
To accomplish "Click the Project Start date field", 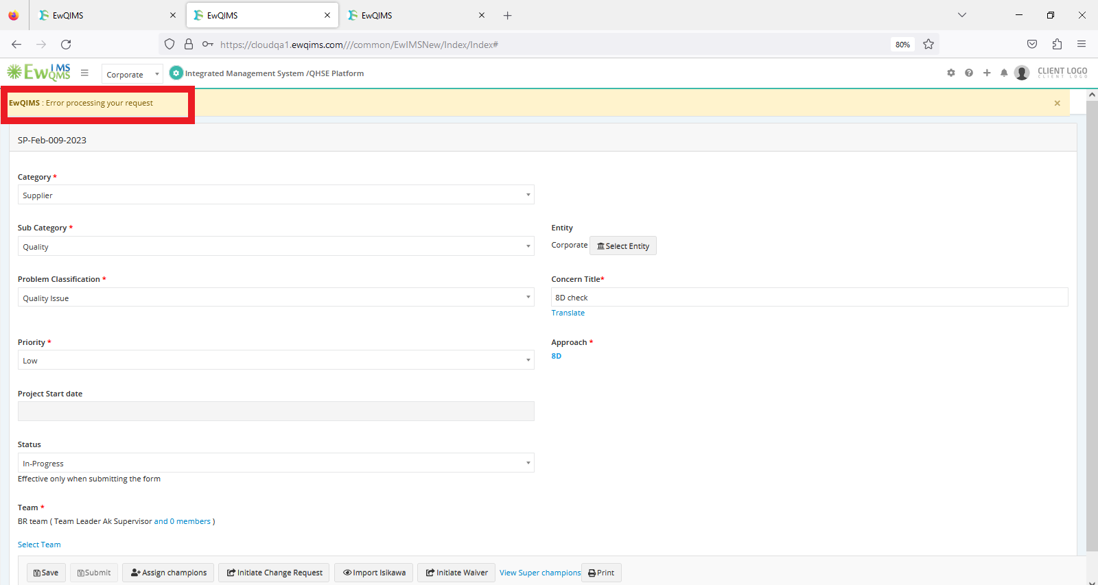I will pyautogui.click(x=276, y=411).
